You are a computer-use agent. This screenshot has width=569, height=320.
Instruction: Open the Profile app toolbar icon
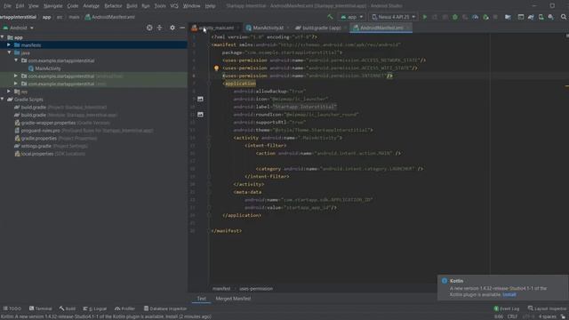coord(476,17)
